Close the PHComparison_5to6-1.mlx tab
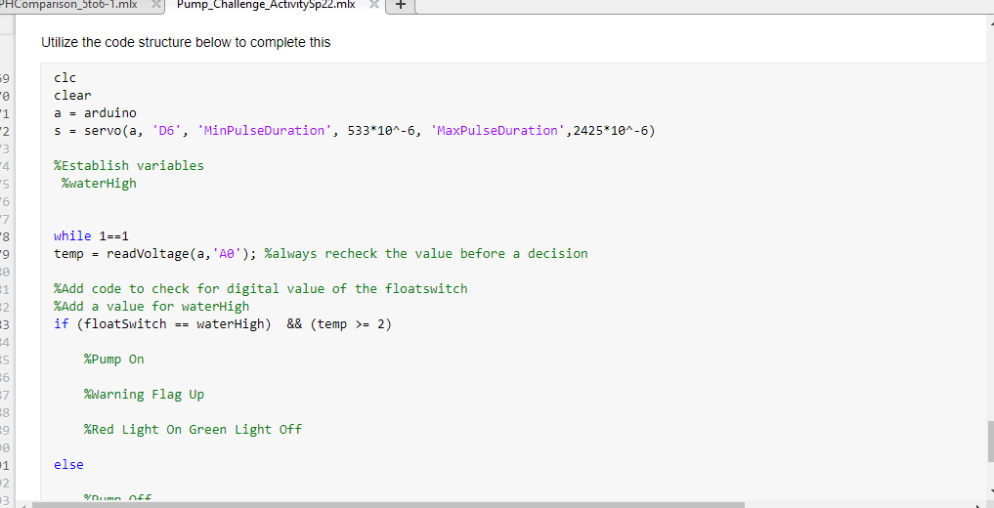This screenshot has width=994, height=508. click(x=156, y=5)
